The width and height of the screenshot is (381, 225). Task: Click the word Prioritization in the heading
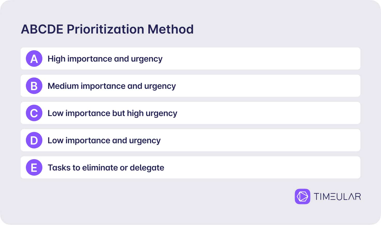[x=105, y=29]
